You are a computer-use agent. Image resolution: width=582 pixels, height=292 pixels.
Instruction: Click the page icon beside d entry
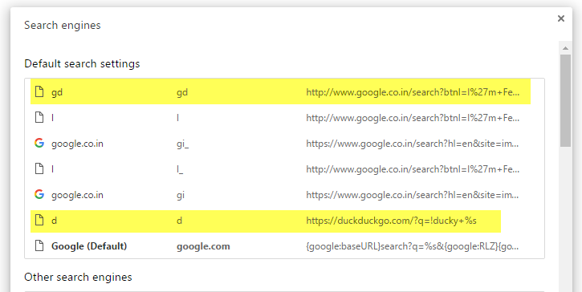pyautogui.click(x=39, y=220)
